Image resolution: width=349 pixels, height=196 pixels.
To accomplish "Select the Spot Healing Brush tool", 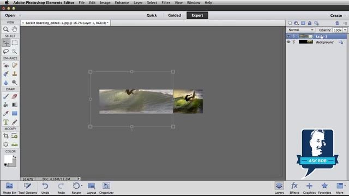I will click(15, 65).
